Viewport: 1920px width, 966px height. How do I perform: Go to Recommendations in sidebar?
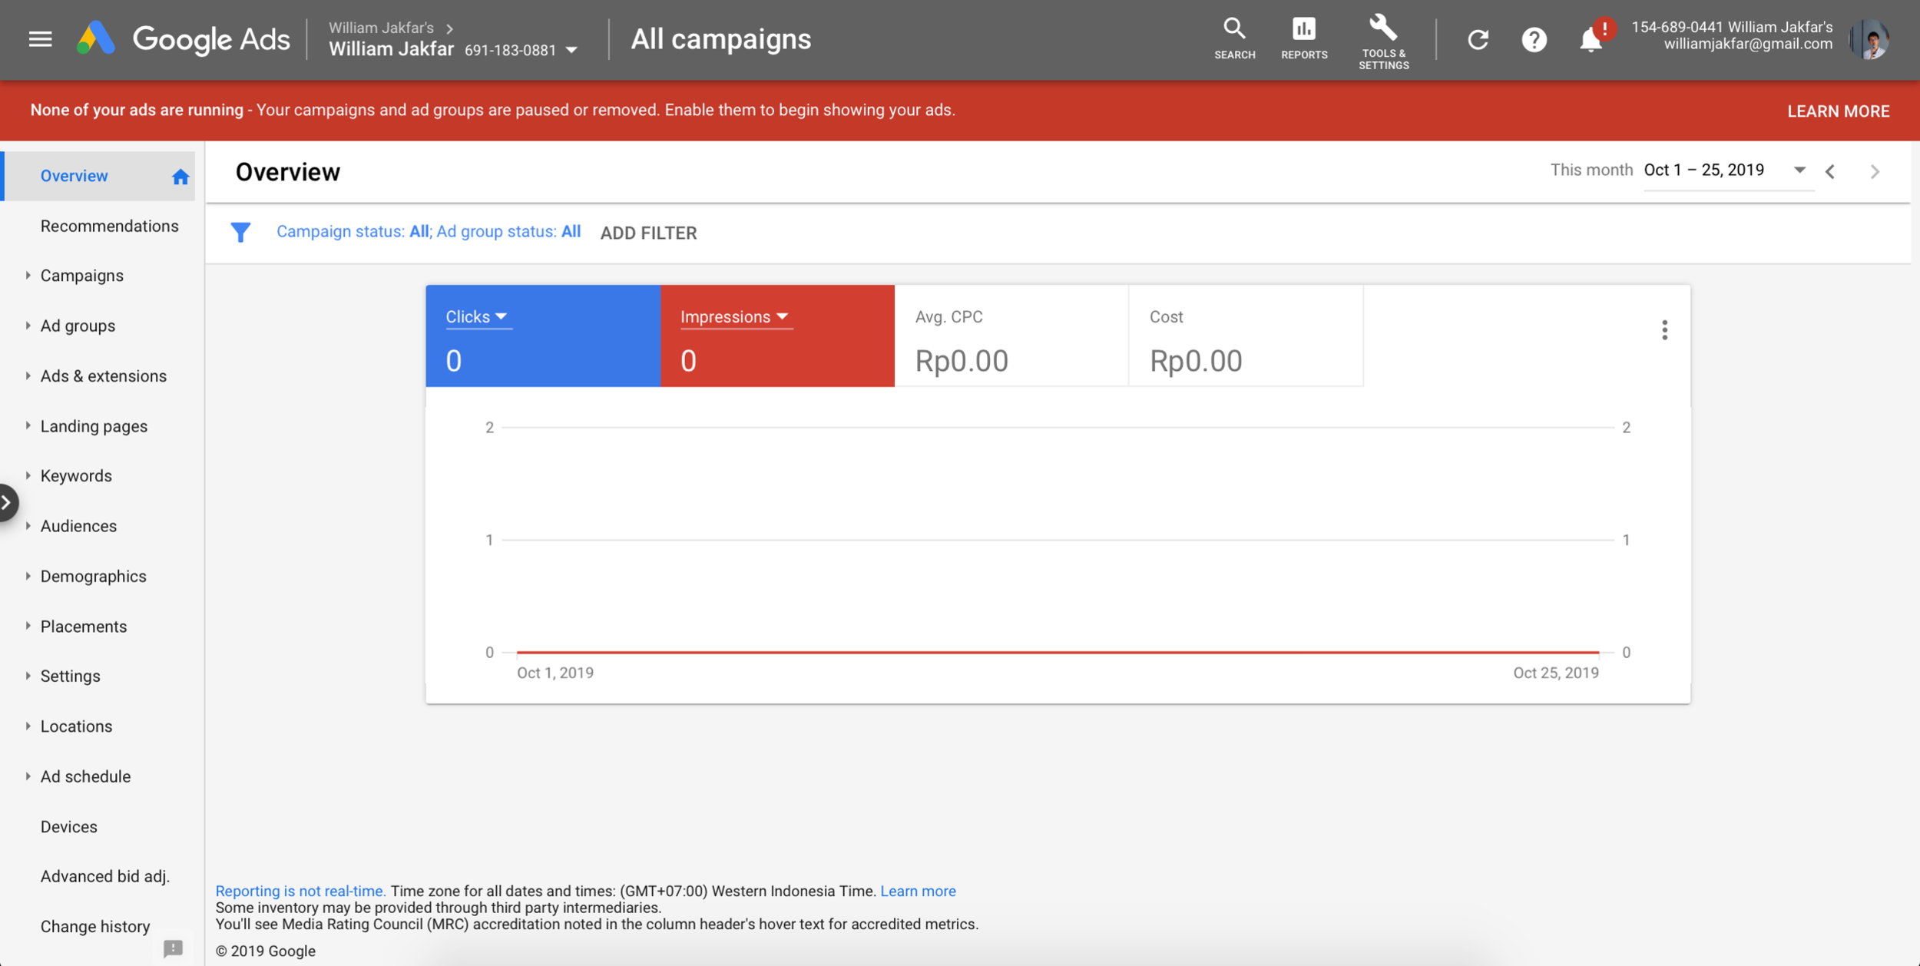[x=109, y=226]
